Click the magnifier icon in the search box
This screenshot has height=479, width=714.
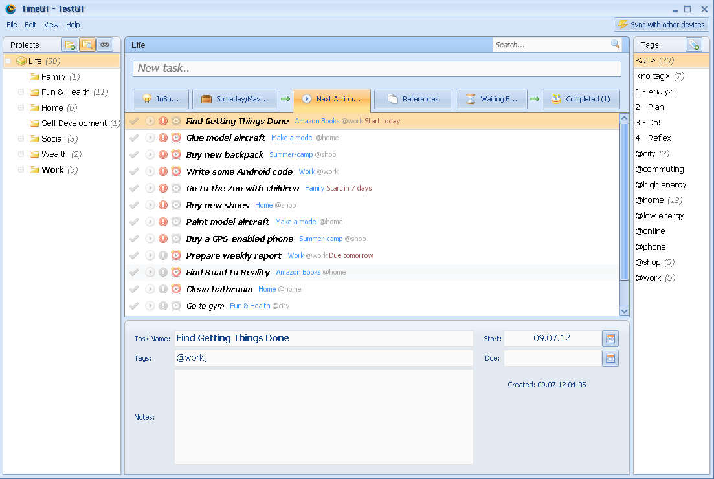[615, 45]
